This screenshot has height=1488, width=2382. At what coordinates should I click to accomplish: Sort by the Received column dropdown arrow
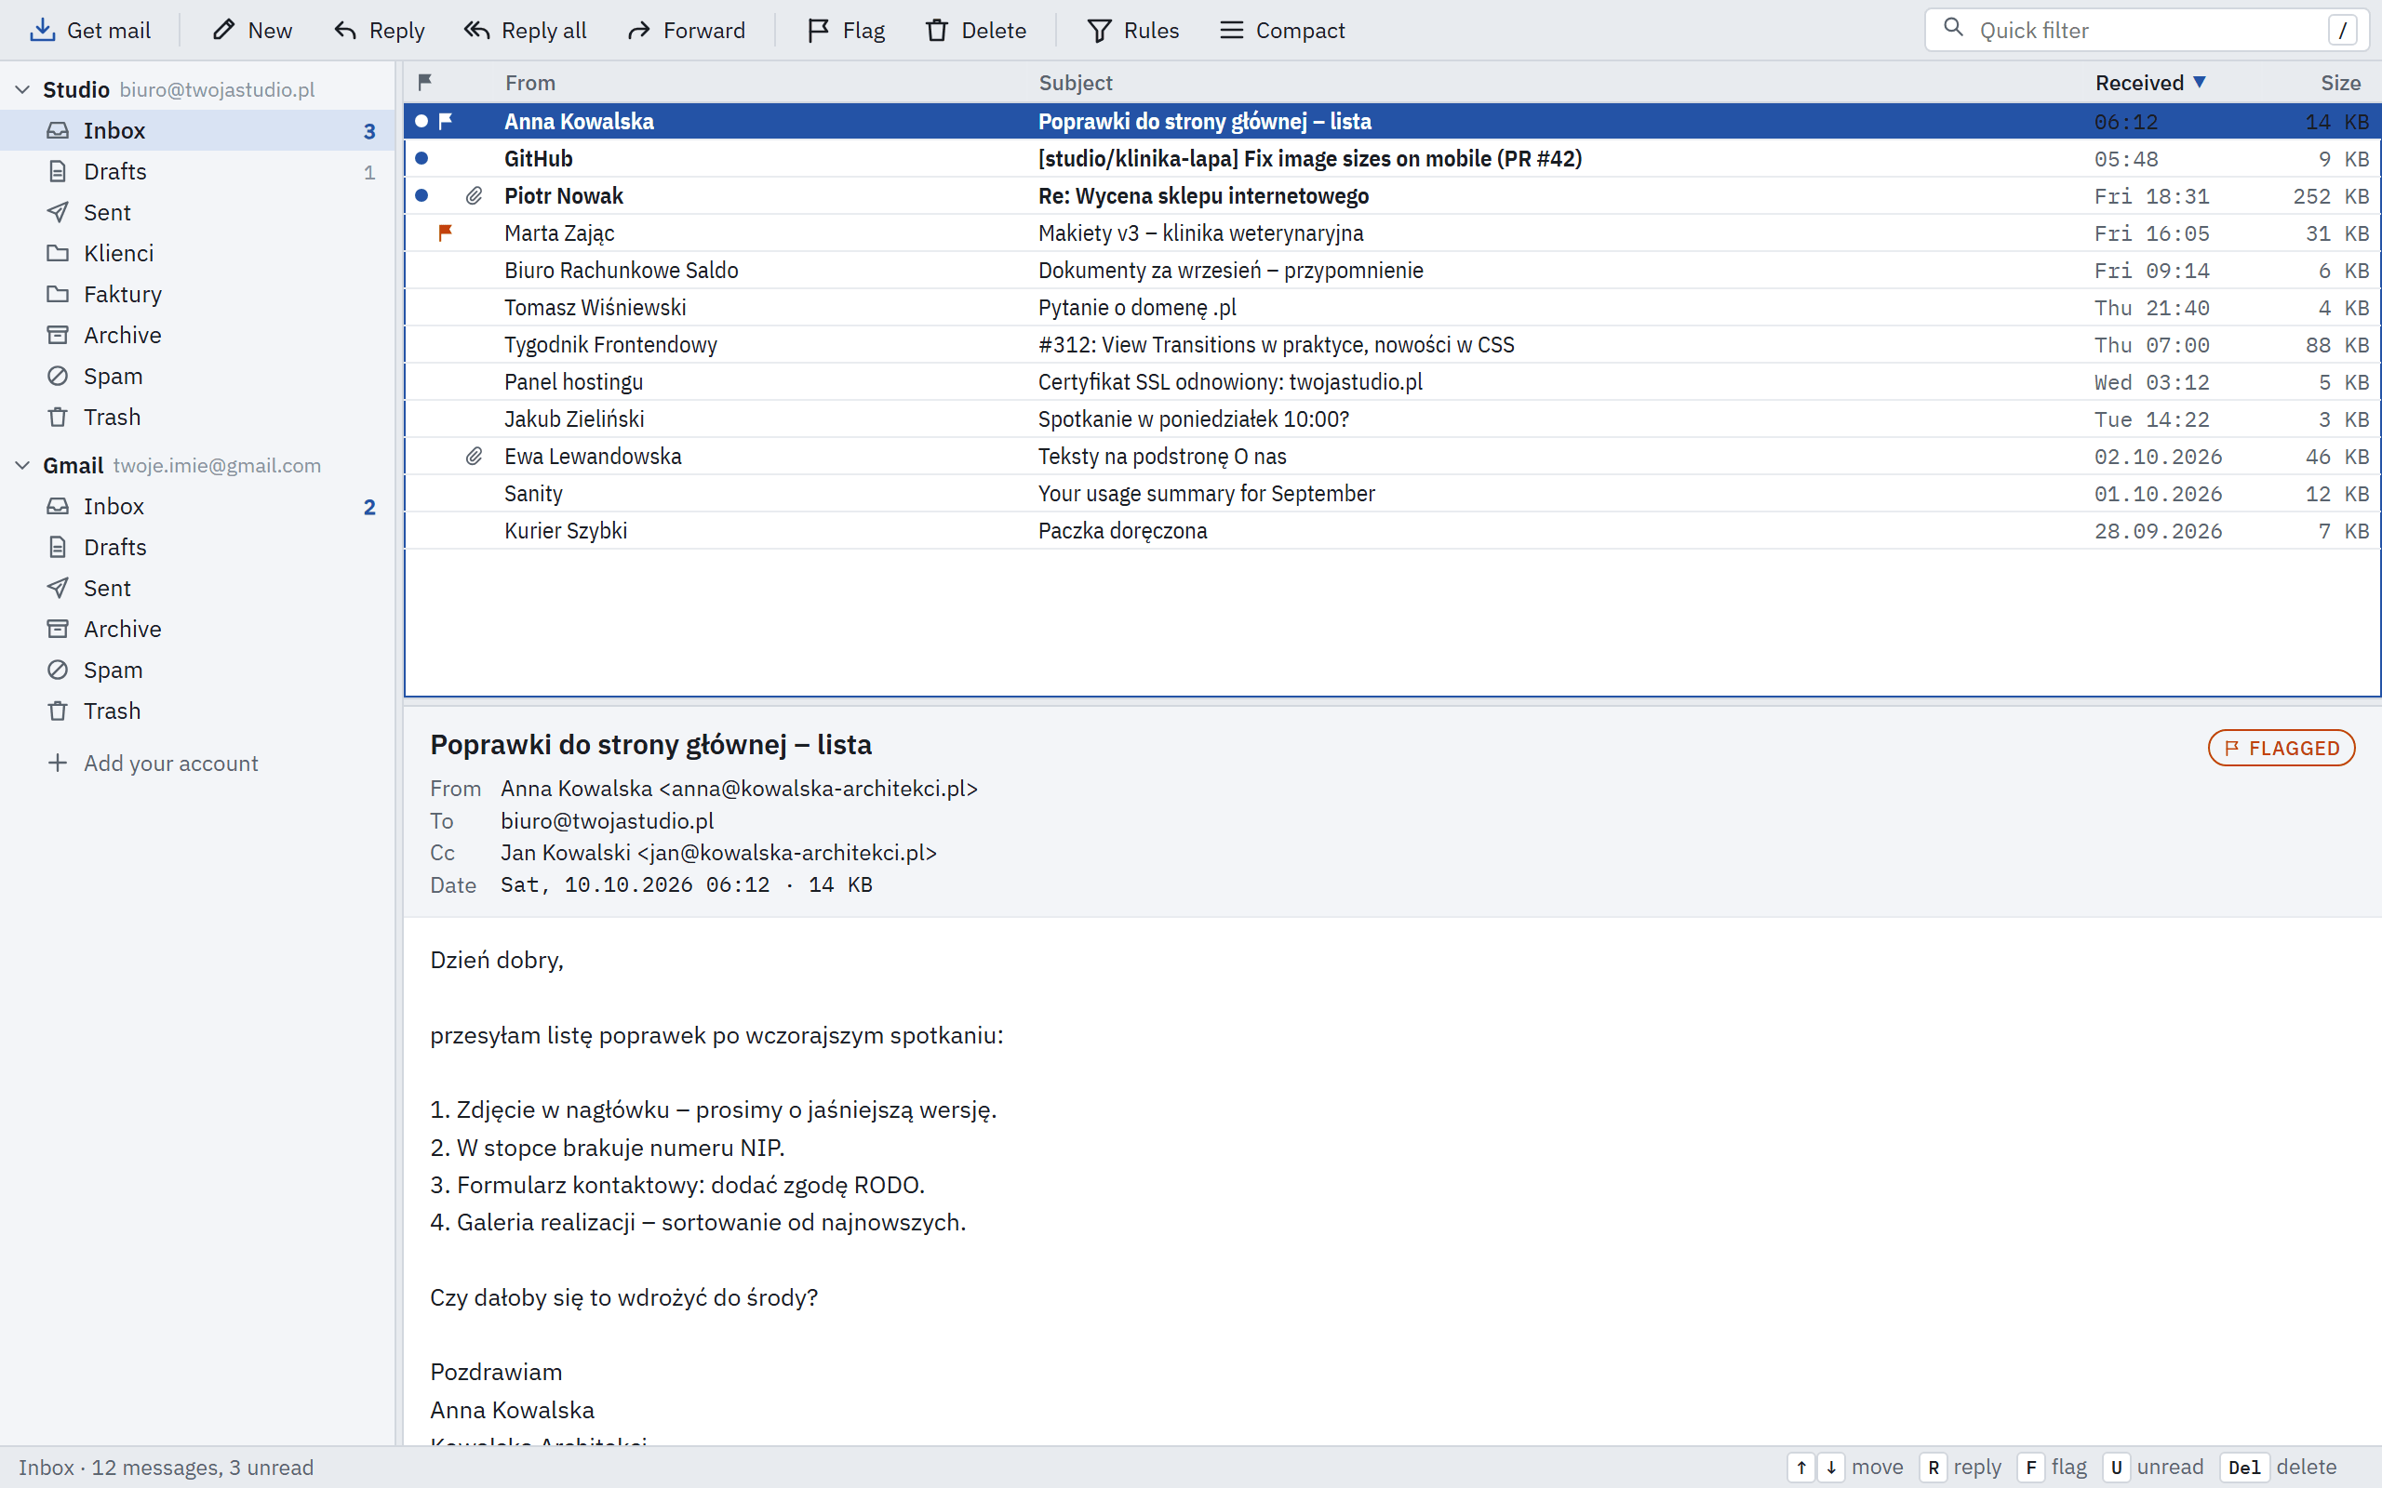point(2200,83)
